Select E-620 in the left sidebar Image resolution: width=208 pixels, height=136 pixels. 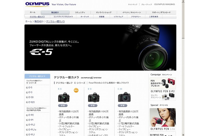coord(31,102)
